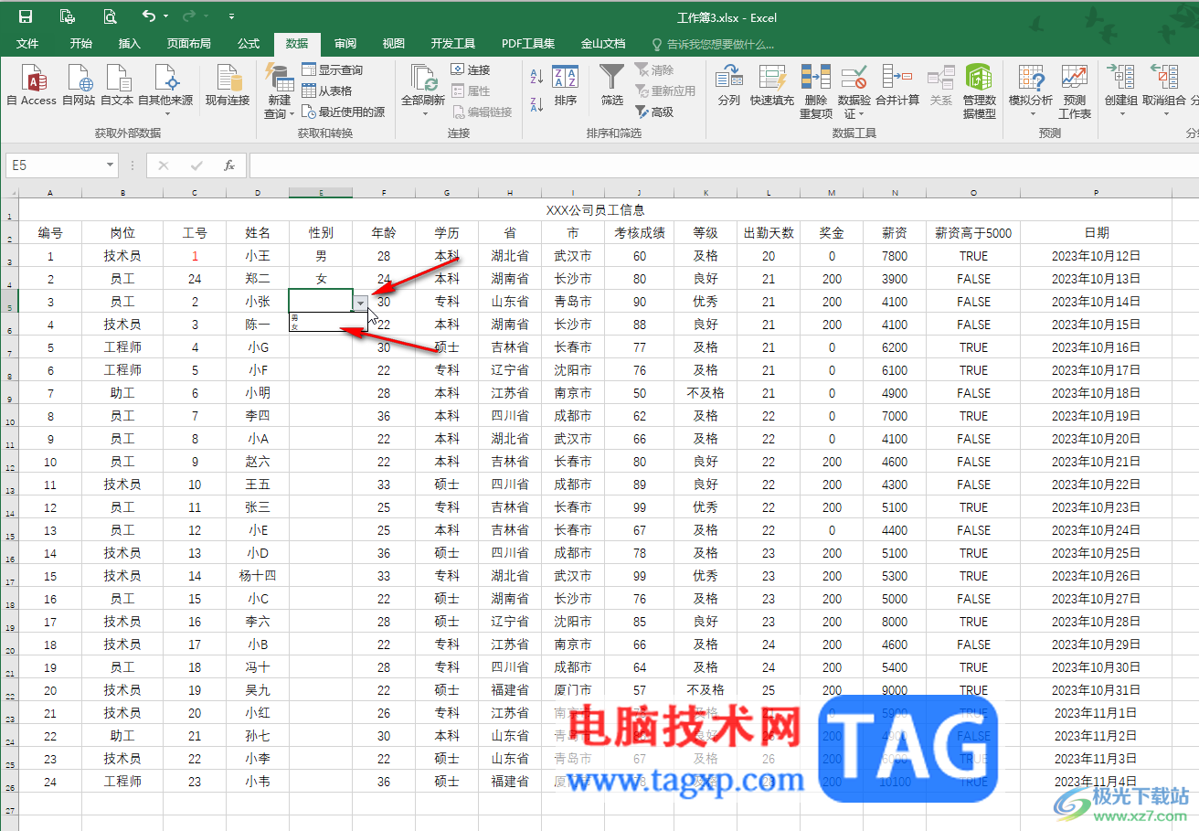Sort descending with the Z to A icon
This screenshot has width=1199, height=831.
point(537,104)
